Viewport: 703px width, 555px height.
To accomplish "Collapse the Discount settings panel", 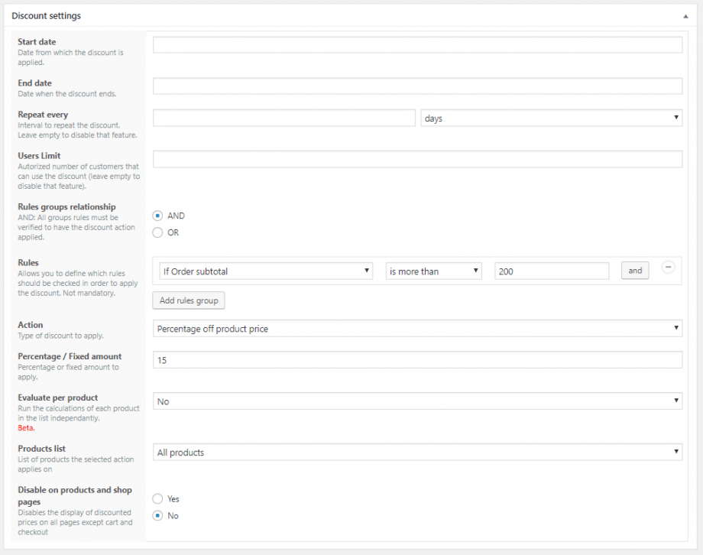I will (685, 15).
